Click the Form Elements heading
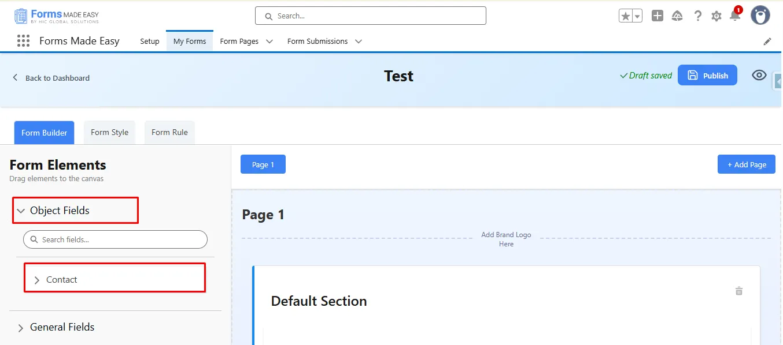The width and height of the screenshot is (783, 345). 58,165
